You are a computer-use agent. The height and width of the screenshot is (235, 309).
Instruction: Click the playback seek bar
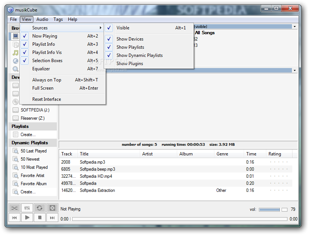pyautogui.click(x=180, y=219)
